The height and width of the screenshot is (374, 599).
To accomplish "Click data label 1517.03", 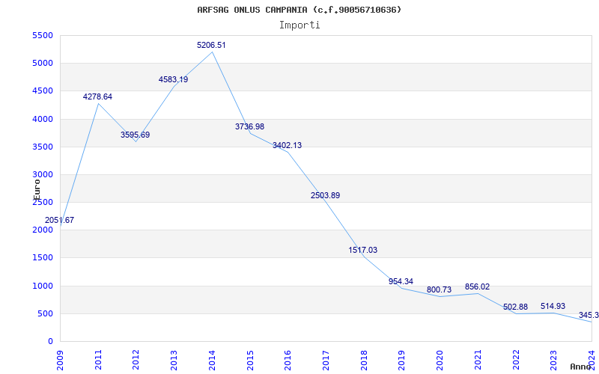I will tap(363, 251).
